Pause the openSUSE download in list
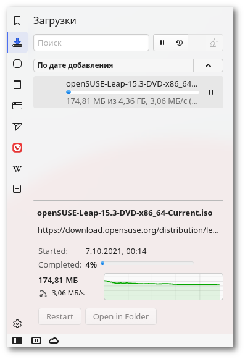The width and height of the screenshot is (245, 359). [211, 92]
